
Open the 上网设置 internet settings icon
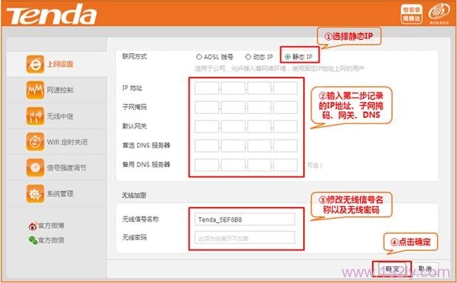pos(35,64)
